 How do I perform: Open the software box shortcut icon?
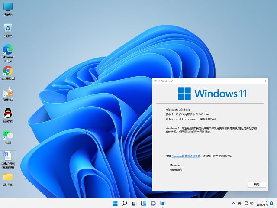[x=8, y=92]
